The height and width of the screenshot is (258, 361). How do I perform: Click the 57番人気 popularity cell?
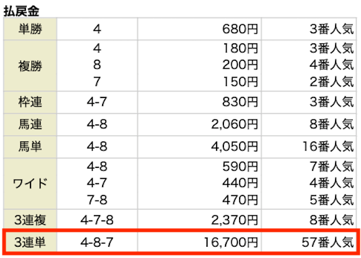328,242
